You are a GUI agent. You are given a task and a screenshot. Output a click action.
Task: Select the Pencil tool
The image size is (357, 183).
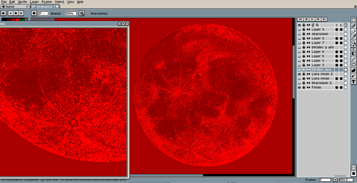click(x=354, y=26)
